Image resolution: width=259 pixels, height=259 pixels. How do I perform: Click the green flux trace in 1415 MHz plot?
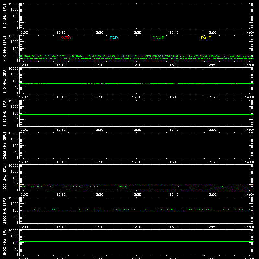tap(136, 114)
